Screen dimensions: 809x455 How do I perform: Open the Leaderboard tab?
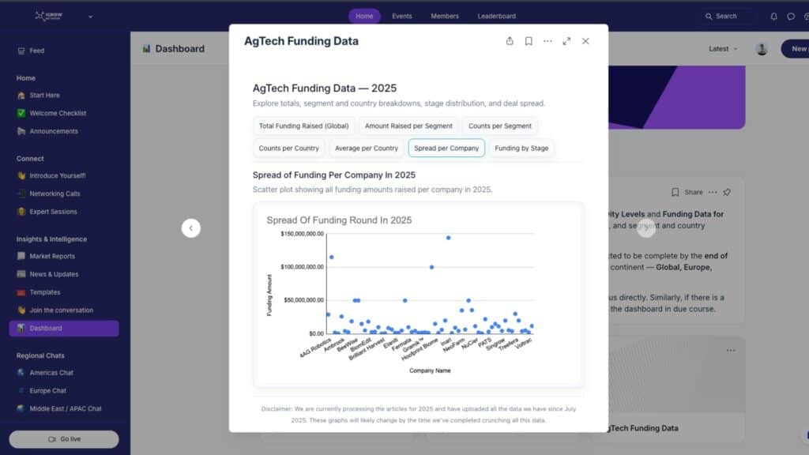coord(496,17)
